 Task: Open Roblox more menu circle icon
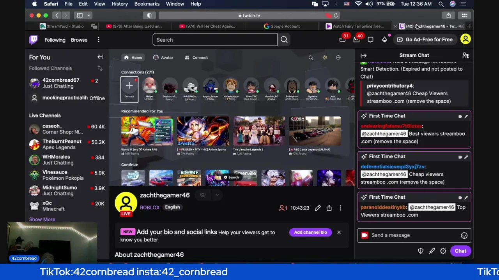pyautogui.click(x=338, y=58)
